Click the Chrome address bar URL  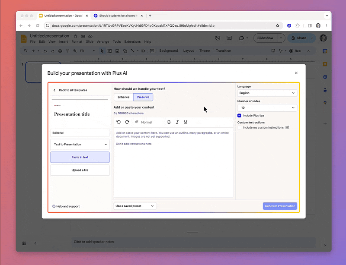[x=133, y=25]
